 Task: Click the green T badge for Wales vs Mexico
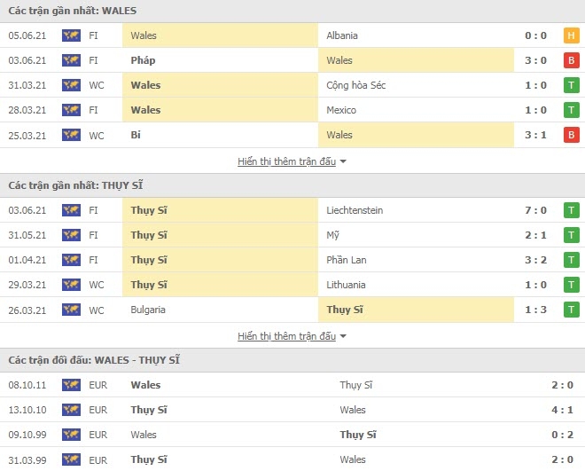[572, 110]
